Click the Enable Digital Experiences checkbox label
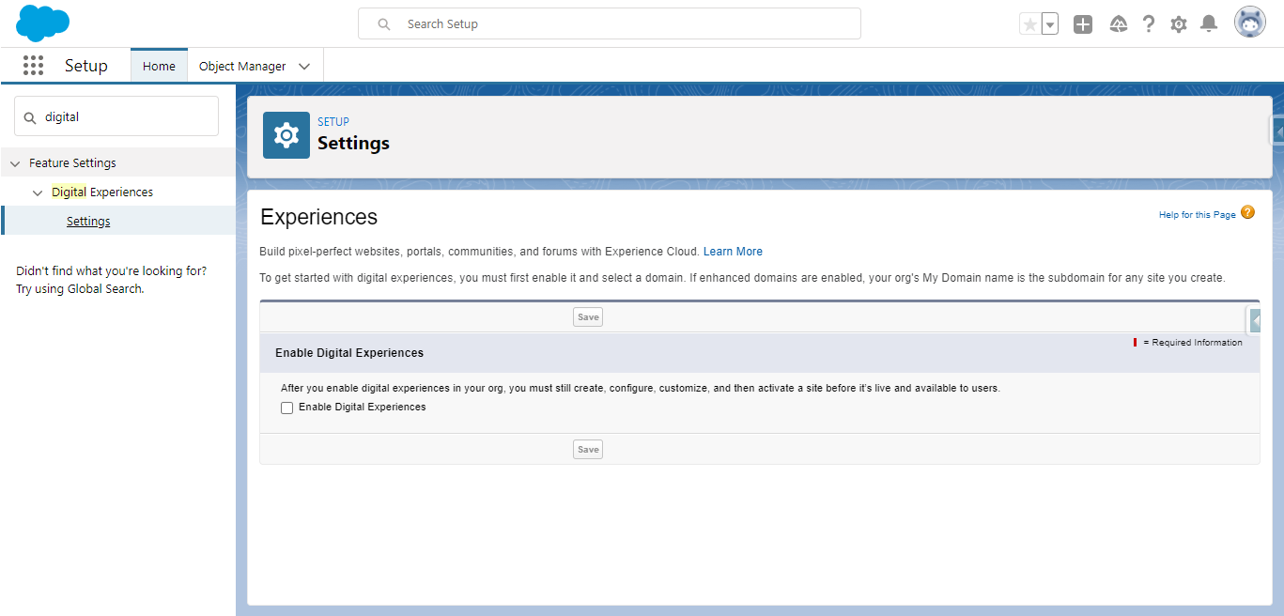The image size is (1284, 616). pos(363,408)
